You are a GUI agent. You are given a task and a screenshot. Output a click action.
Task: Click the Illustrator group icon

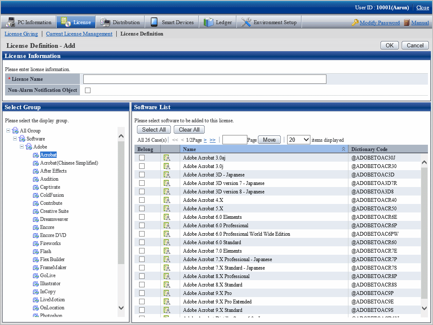pos(36,284)
